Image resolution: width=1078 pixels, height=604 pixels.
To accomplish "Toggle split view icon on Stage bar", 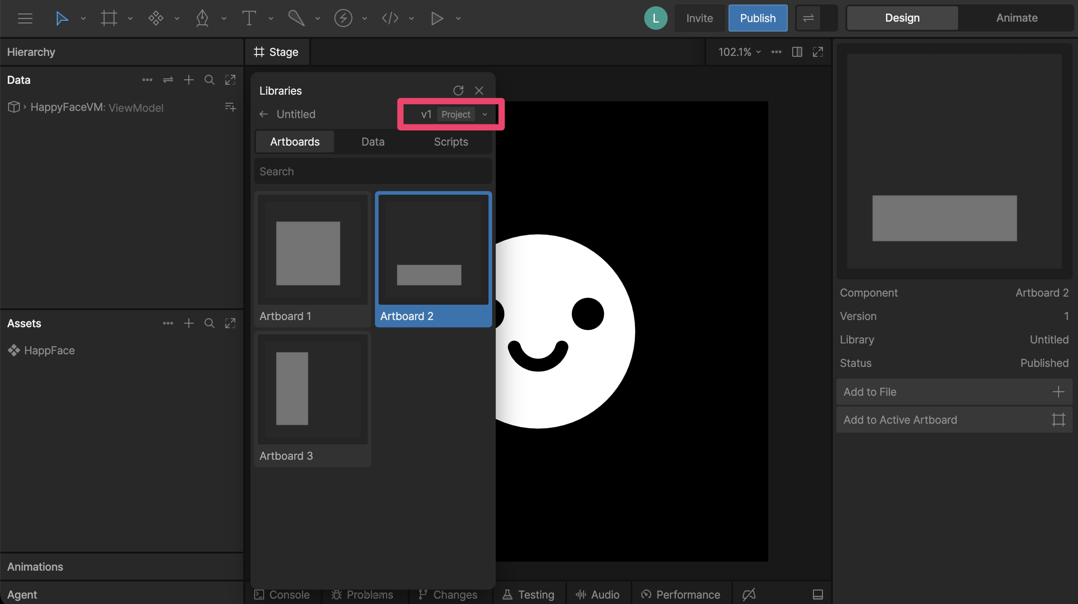I will tap(797, 52).
